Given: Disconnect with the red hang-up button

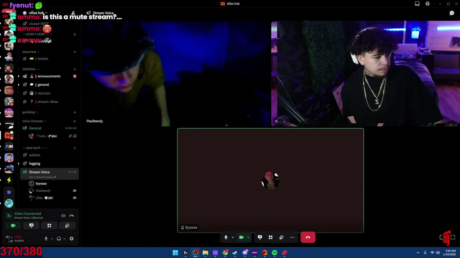Looking at the screenshot, I should (x=308, y=237).
